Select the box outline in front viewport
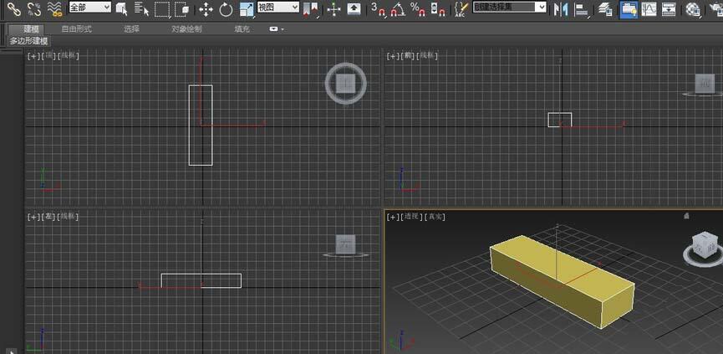The width and height of the screenshot is (723, 354). [560, 120]
